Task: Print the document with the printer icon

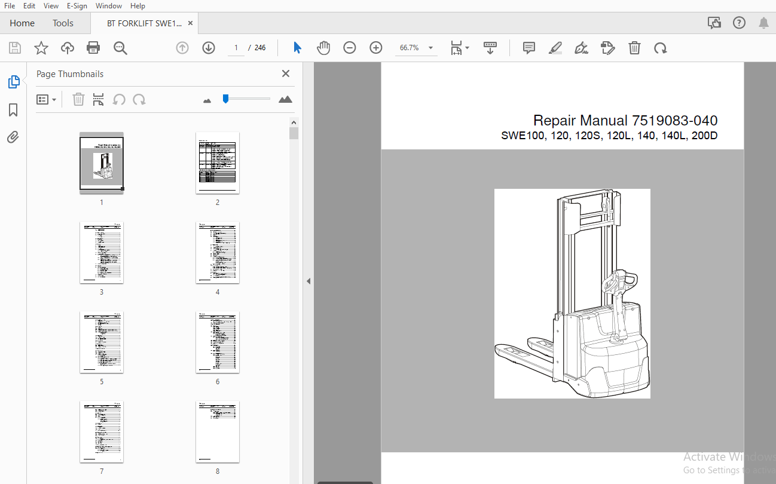Action: coord(93,48)
